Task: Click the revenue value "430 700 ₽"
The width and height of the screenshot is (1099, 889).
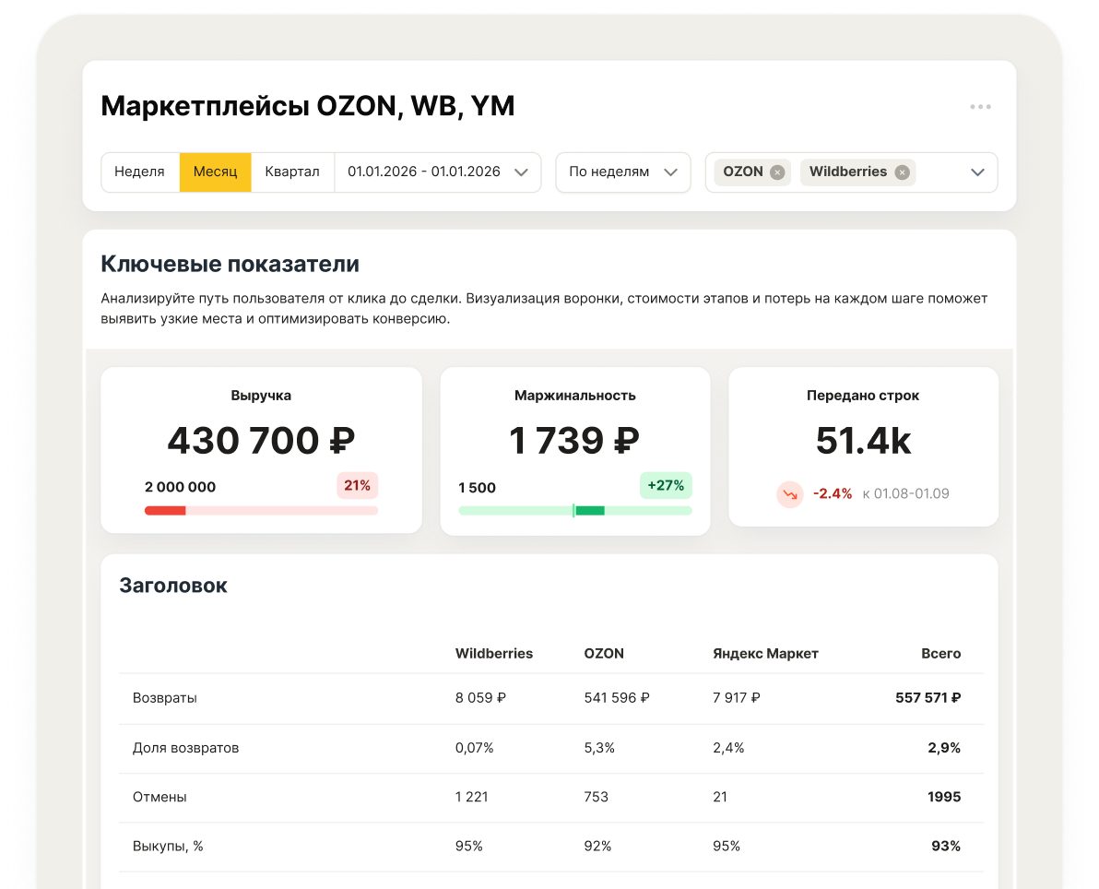Action: coord(261,440)
